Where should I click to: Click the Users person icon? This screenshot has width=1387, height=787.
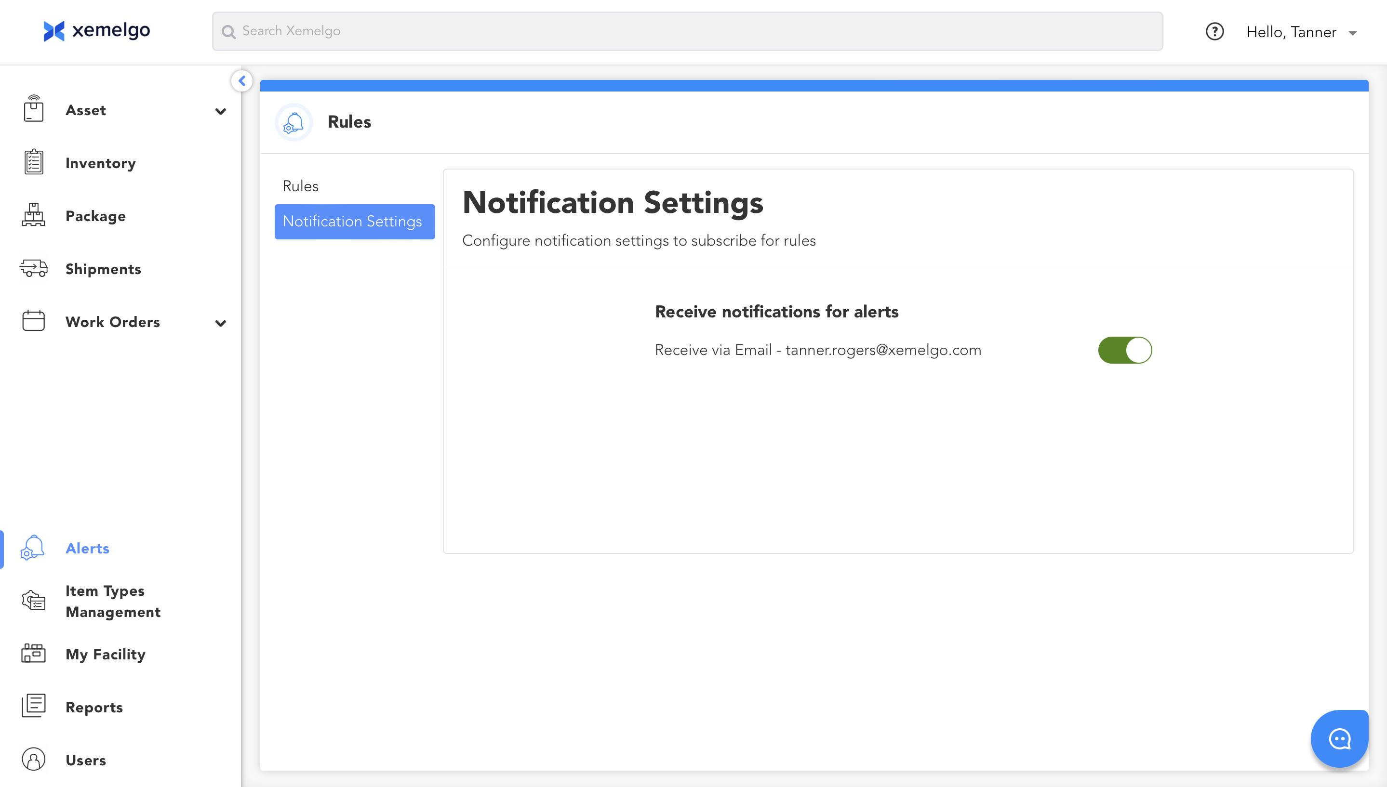[x=34, y=760]
